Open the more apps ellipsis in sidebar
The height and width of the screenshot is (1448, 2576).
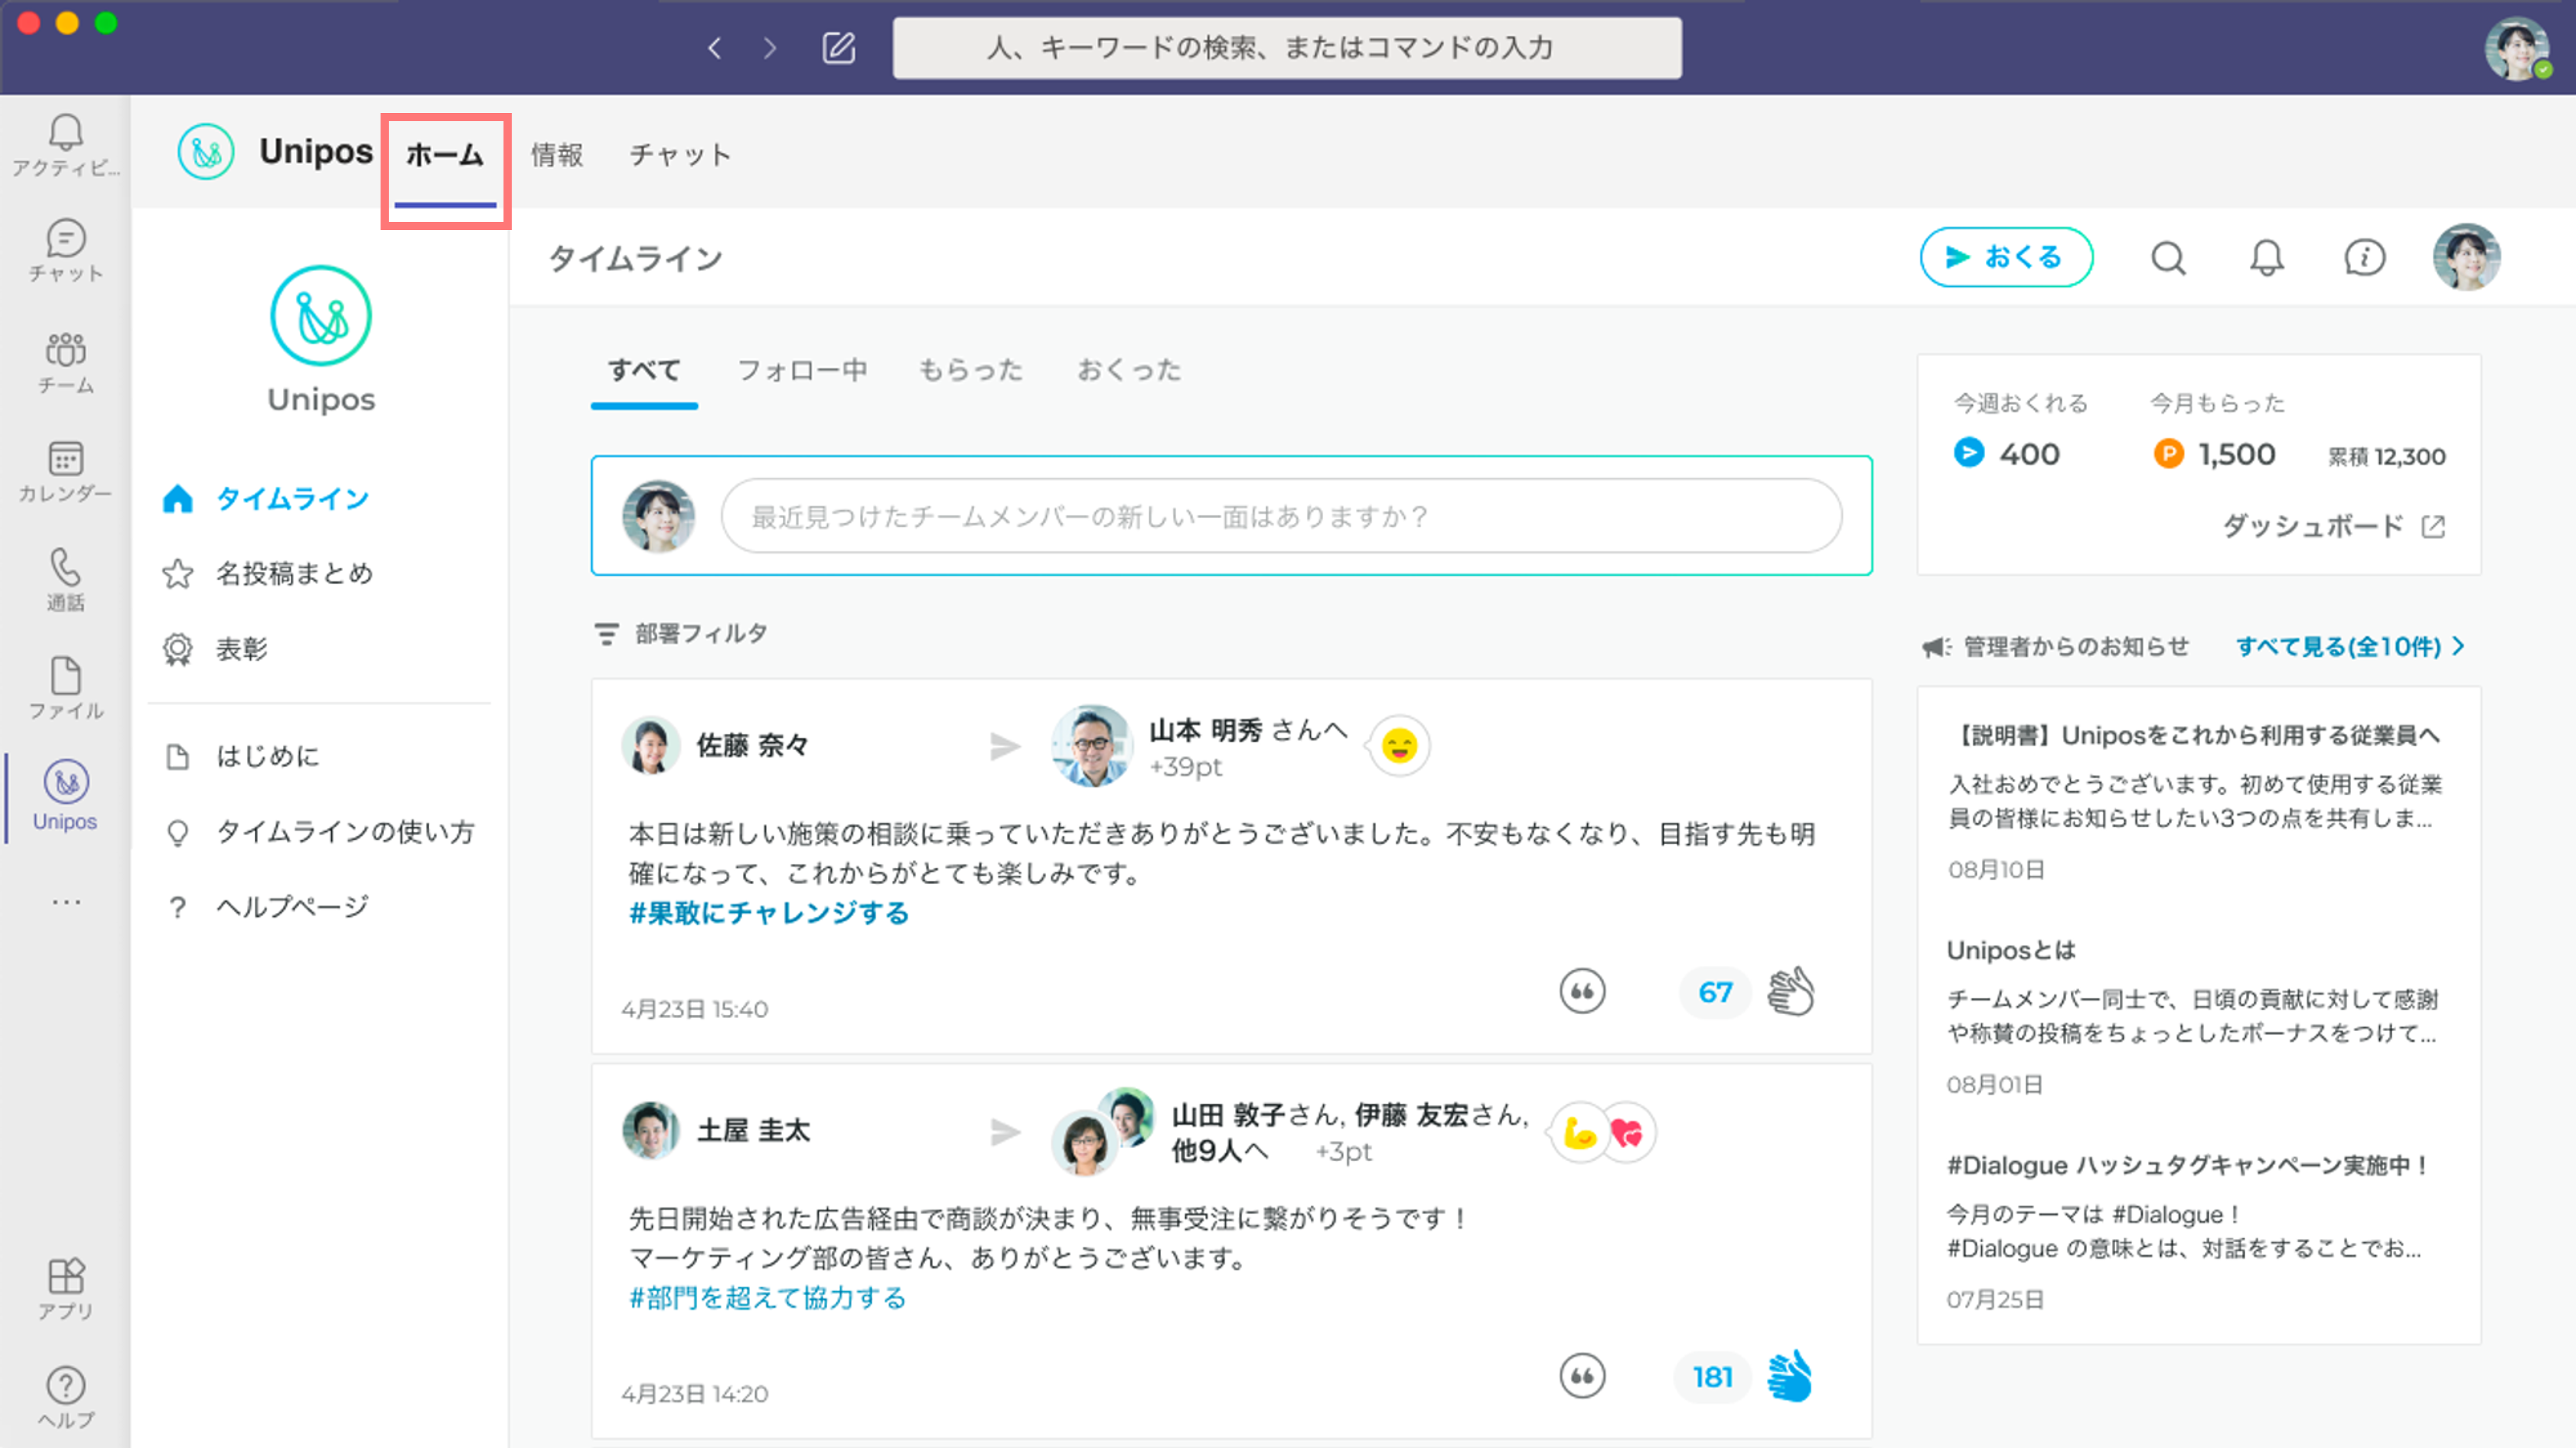coord(66,902)
